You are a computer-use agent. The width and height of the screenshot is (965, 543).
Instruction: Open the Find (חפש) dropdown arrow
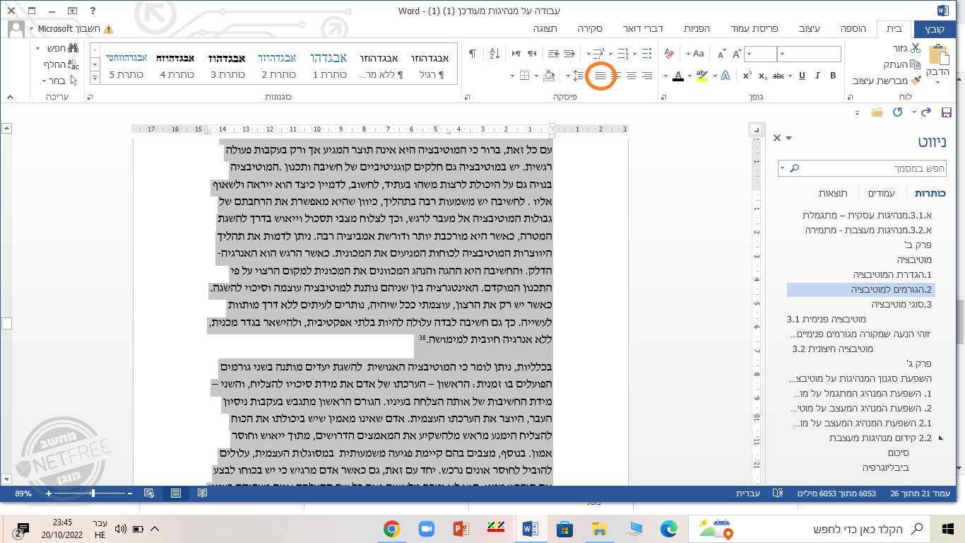(x=37, y=48)
